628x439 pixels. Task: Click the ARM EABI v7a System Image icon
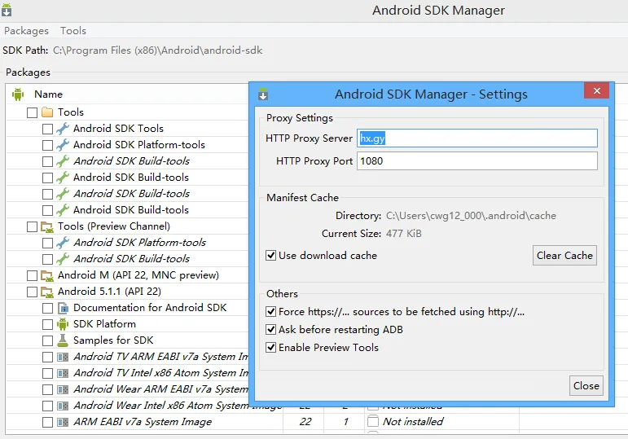point(63,422)
